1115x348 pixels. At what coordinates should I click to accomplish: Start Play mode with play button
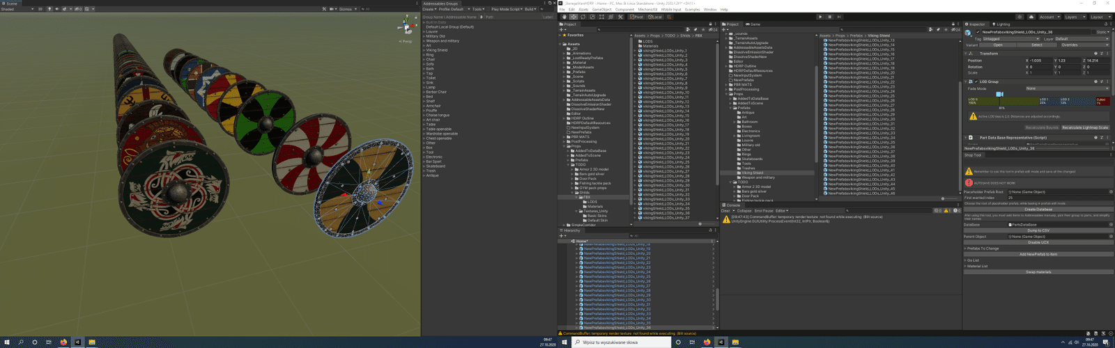pos(820,17)
